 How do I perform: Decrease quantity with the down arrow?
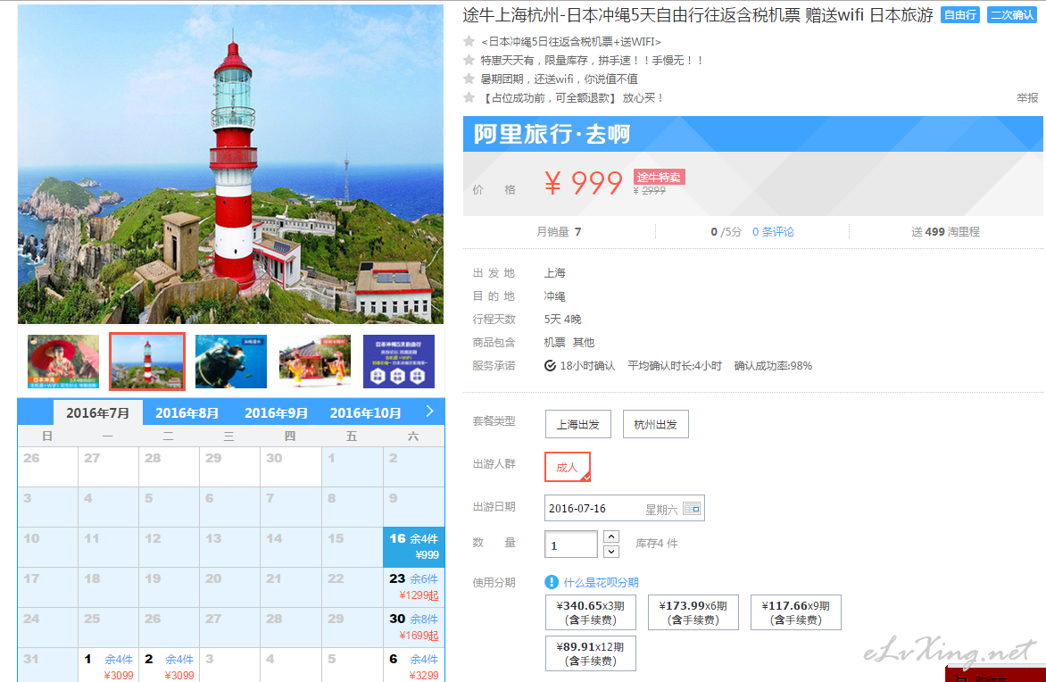[611, 552]
